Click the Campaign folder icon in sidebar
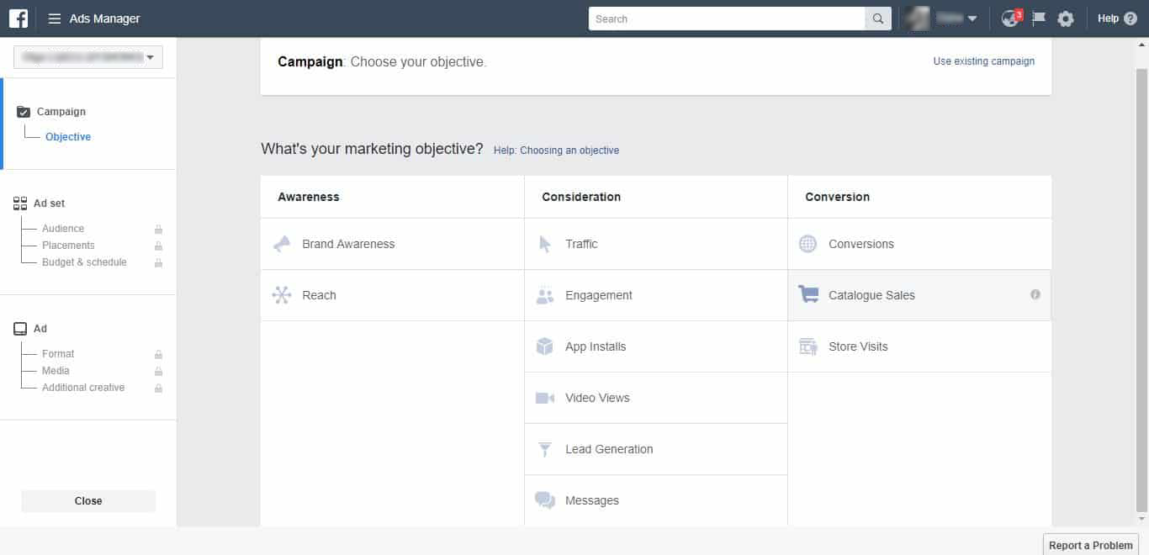Screen dimensions: 1149x555 24,112
